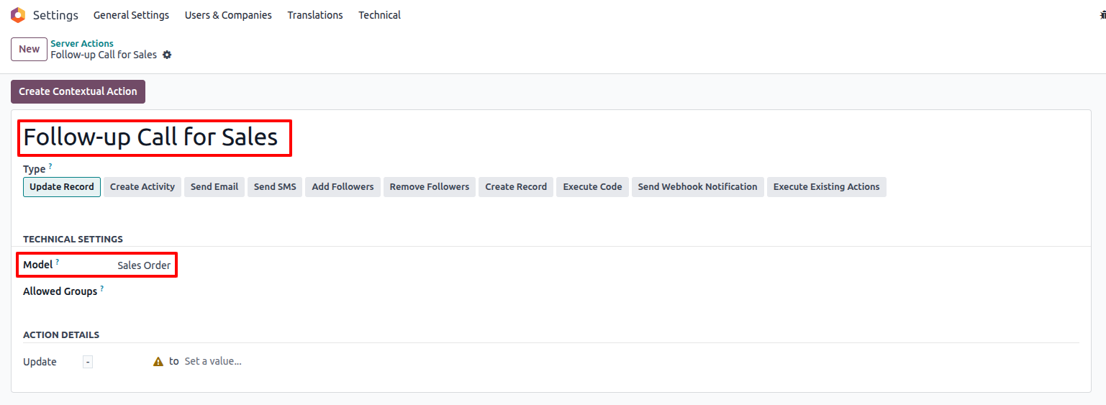Choose the Execute Code action type
1106x405 pixels.
pyautogui.click(x=592, y=187)
